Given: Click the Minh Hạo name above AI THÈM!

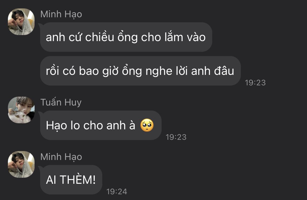Looking at the screenshot, I should click(61, 157).
